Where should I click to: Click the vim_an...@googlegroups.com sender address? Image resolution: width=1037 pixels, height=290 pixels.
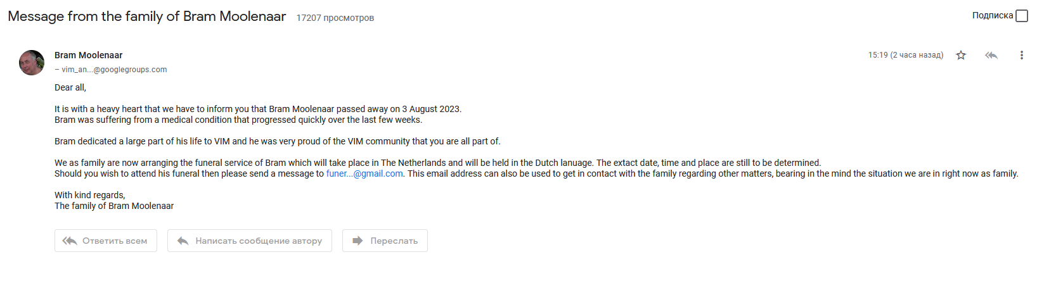tap(114, 70)
